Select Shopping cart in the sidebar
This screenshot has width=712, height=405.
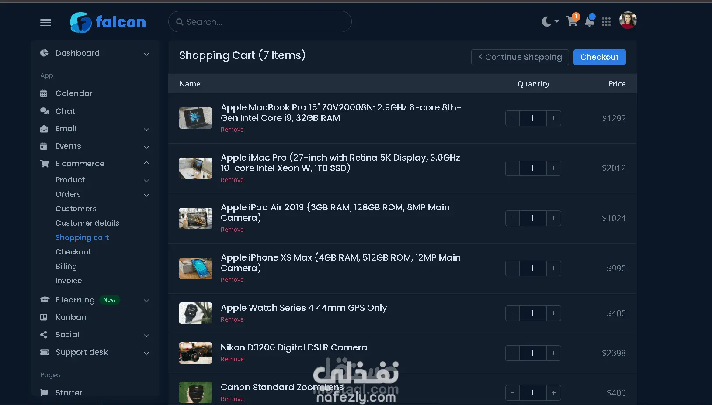click(82, 237)
